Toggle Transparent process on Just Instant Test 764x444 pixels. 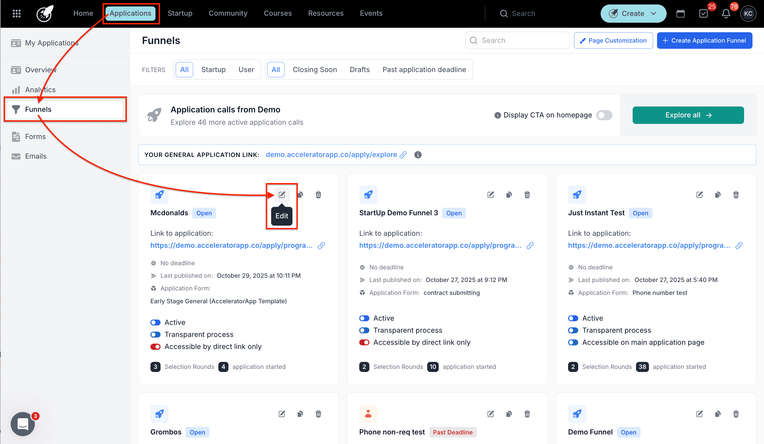click(573, 330)
